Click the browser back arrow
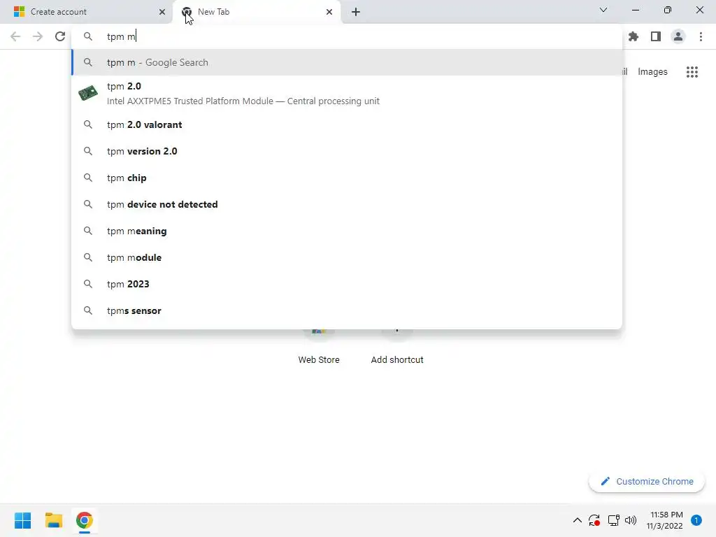 click(x=15, y=36)
